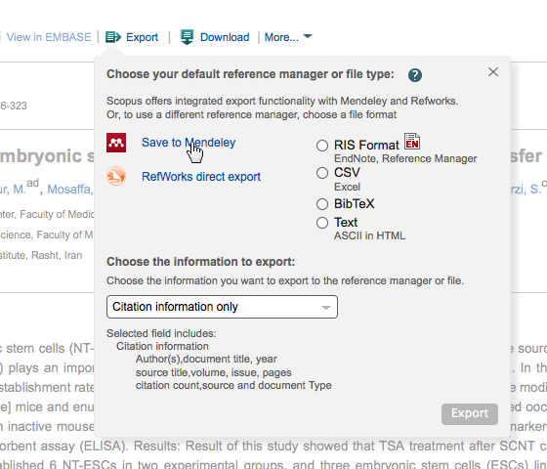Open the Citation information only dropdown
This screenshot has width=547, height=469.
point(222,307)
